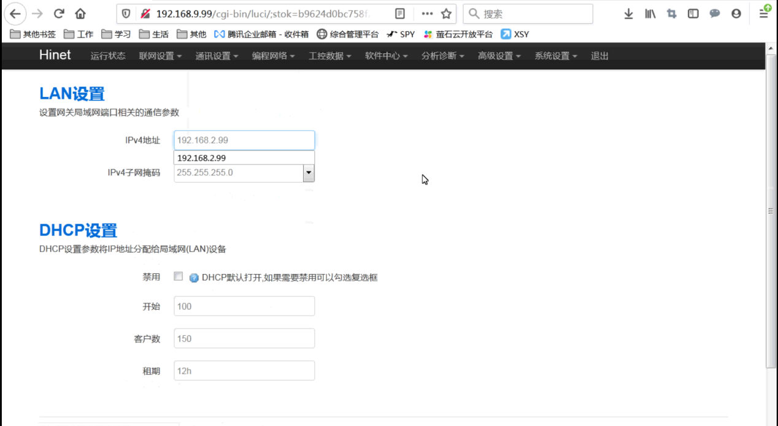Open the chat bubble icon in toolbar
This screenshot has width=778, height=426.
pyautogui.click(x=714, y=13)
